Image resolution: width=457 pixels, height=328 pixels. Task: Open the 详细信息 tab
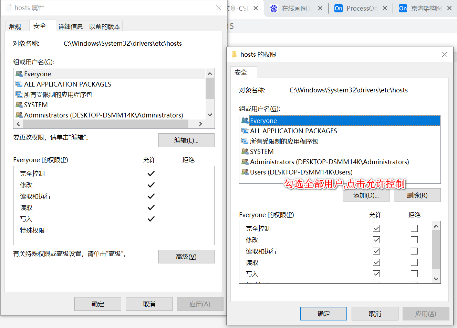pos(71,26)
